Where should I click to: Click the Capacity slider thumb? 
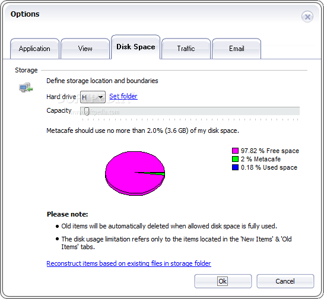[x=87, y=112]
